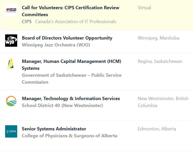
Task: Click the CPSA teal logo
Action: [x=11, y=131]
